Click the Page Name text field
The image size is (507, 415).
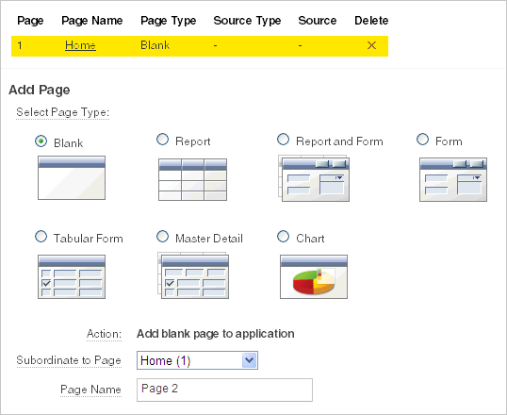click(x=224, y=390)
